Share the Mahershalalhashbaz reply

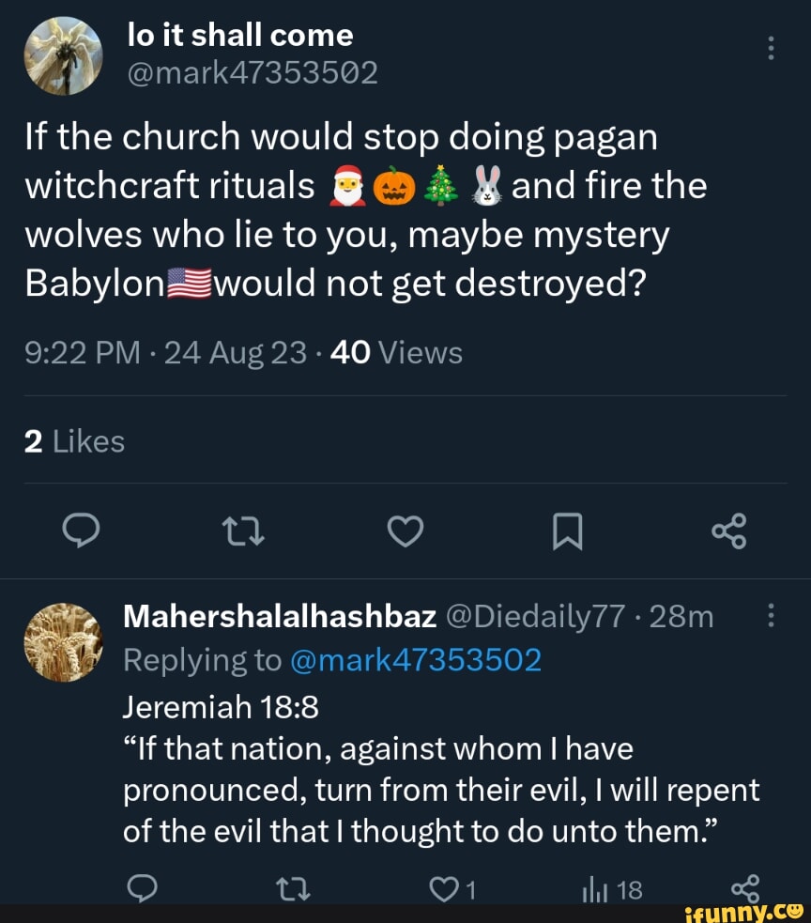tap(741, 887)
